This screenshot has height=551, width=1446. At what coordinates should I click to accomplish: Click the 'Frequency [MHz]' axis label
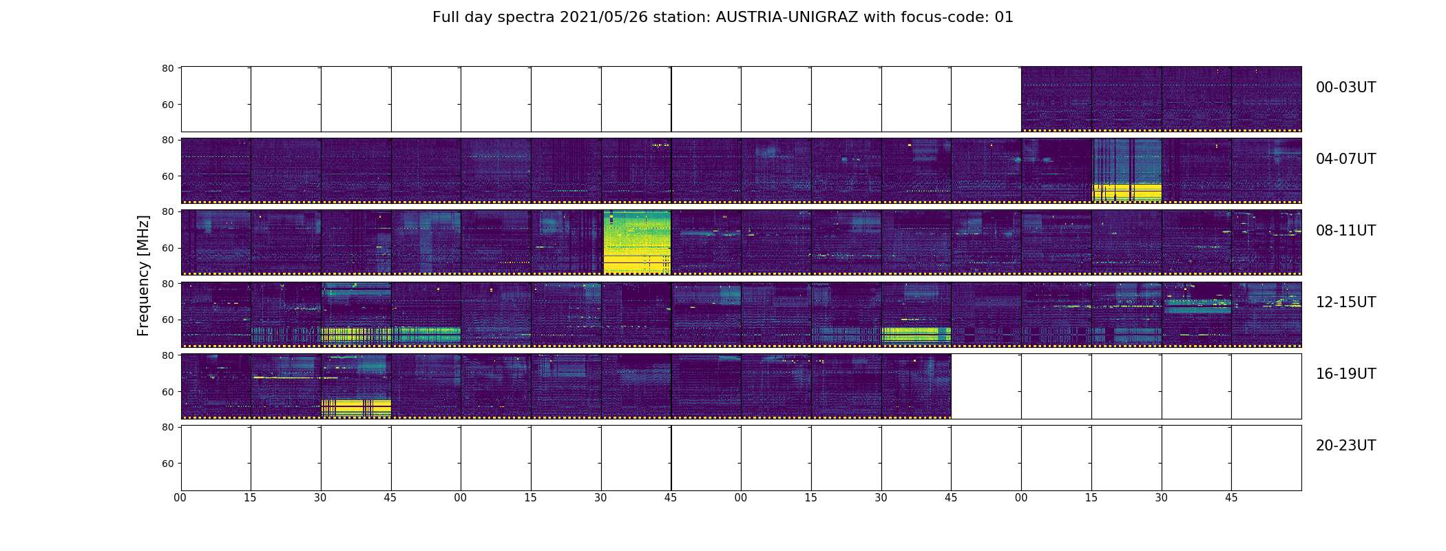(x=143, y=275)
